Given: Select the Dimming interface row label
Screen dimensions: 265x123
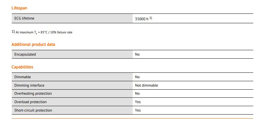Looking at the screenshot, I should click(29, 86).
